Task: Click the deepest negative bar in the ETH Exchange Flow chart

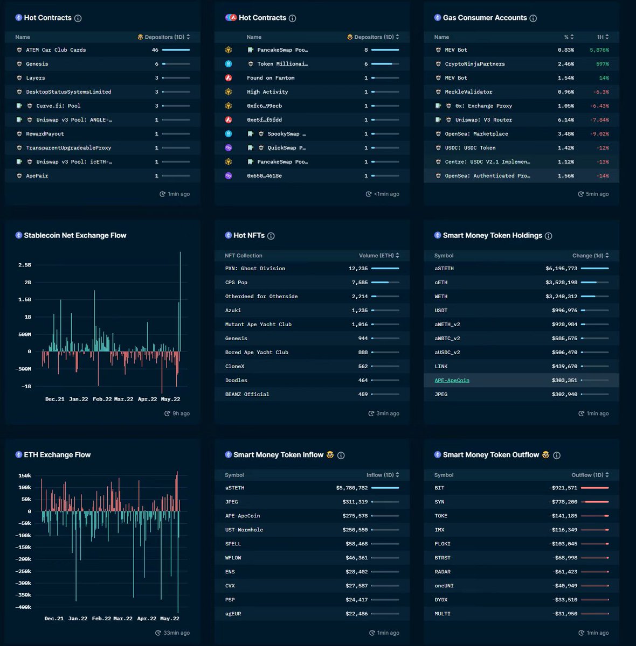Action: [x=178, y=562]
